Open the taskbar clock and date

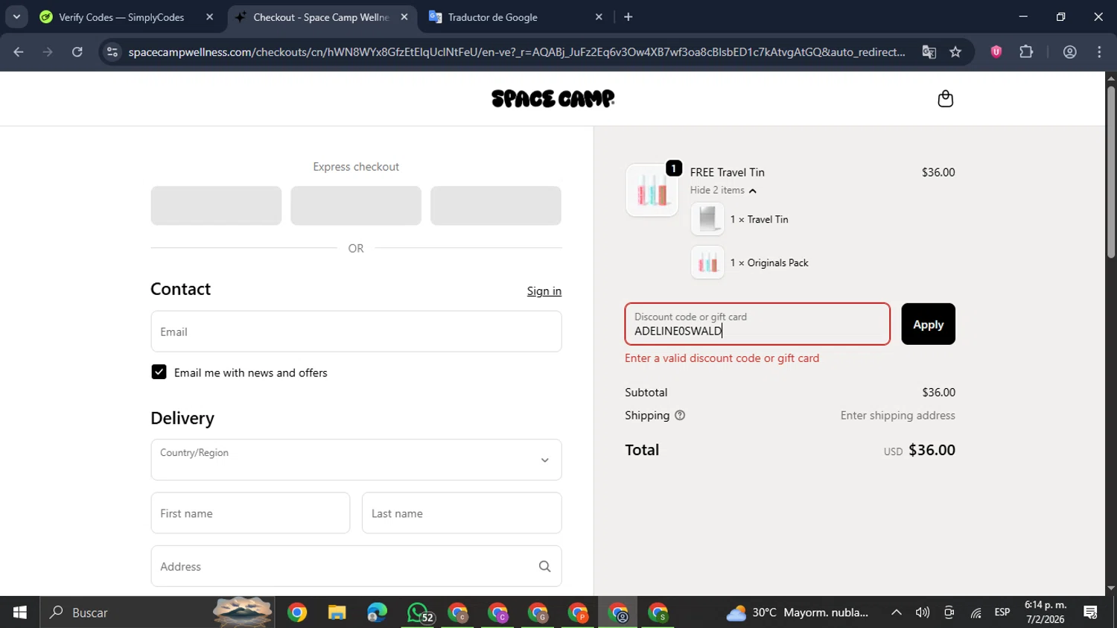point(1046,612)
